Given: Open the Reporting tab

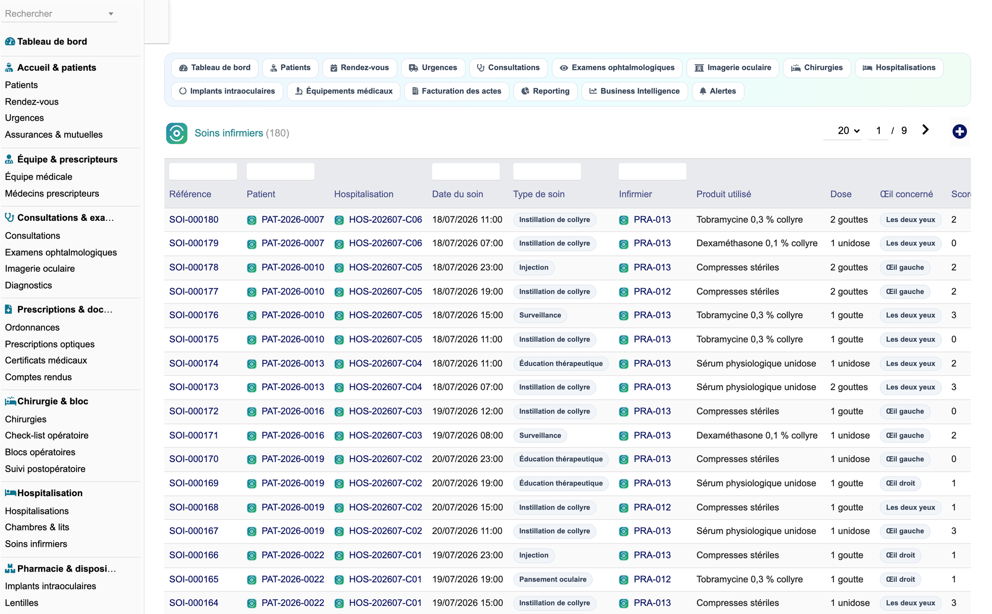Looking at the screenshot, I should (545, 91).
